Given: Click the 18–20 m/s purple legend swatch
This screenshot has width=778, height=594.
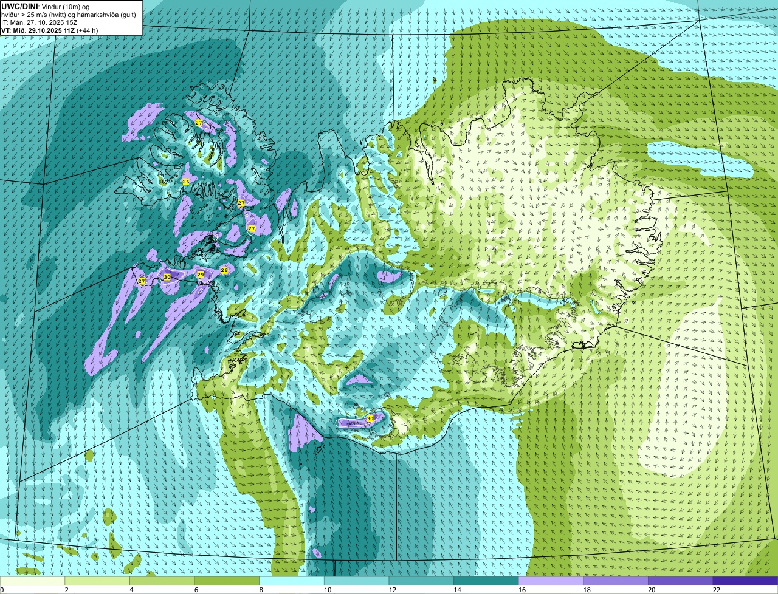Looking at the screenshot, I should click(x=616, y=581).
